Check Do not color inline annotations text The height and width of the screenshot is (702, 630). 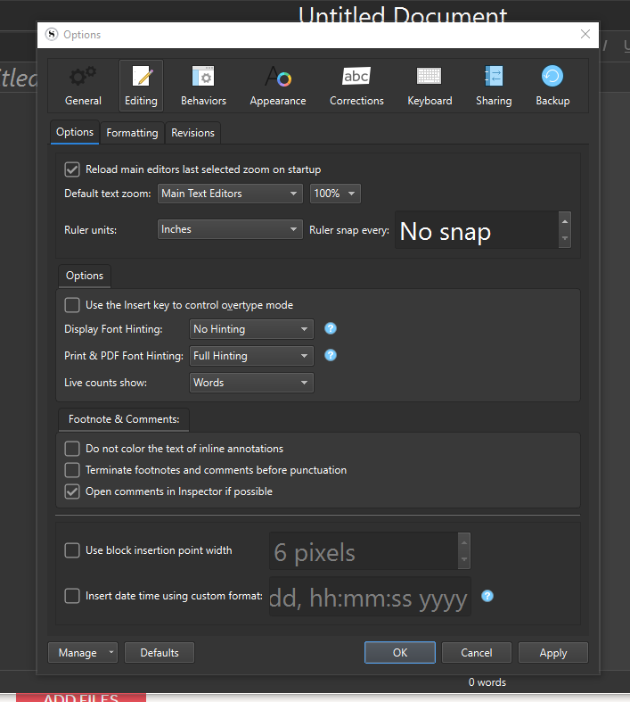pos(72,449)
